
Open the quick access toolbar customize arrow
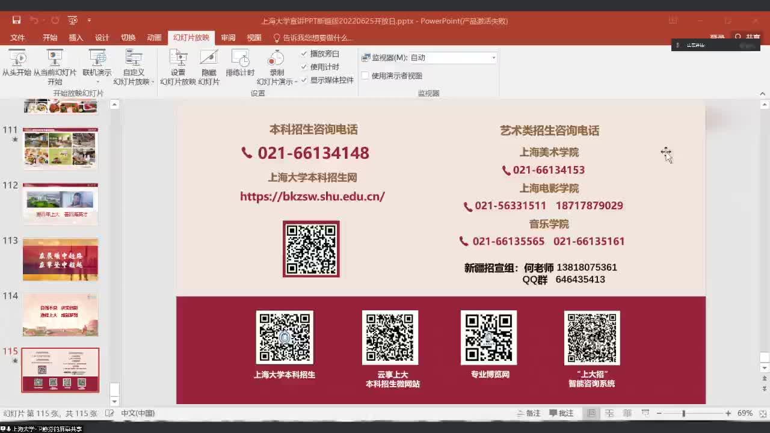point(89,20)
